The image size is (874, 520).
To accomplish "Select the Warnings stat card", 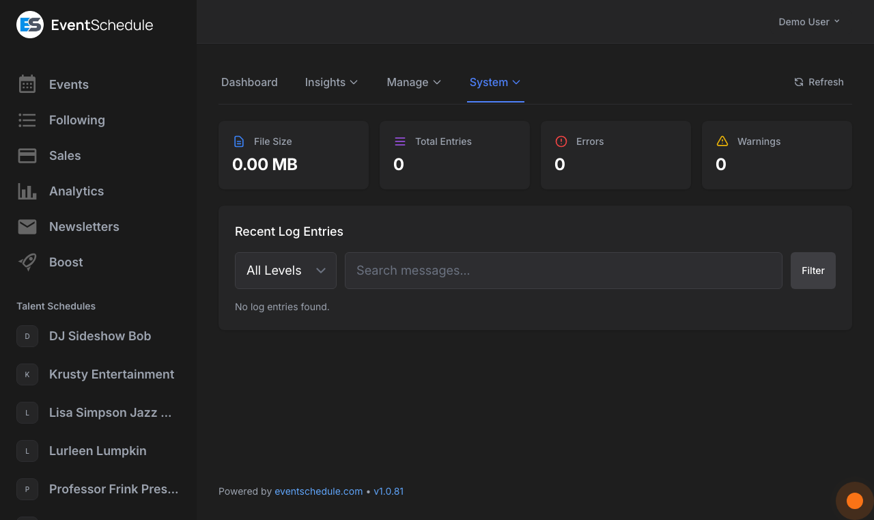I will pos(777,155).
